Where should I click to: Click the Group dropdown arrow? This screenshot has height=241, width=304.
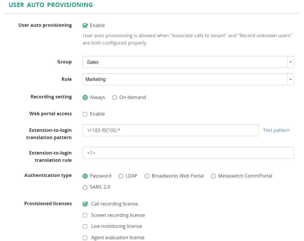point(291,62)
